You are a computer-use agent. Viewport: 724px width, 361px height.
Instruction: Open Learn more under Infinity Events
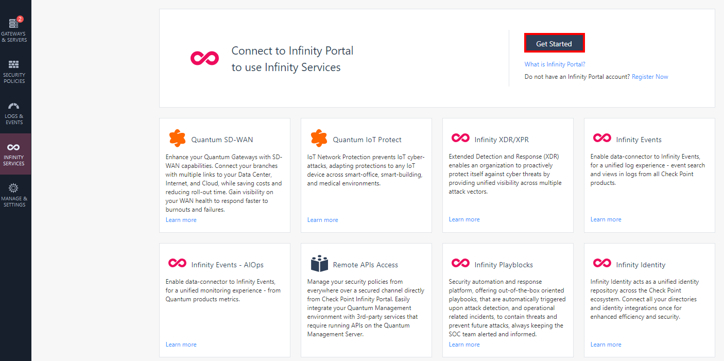tap(606, 219)
